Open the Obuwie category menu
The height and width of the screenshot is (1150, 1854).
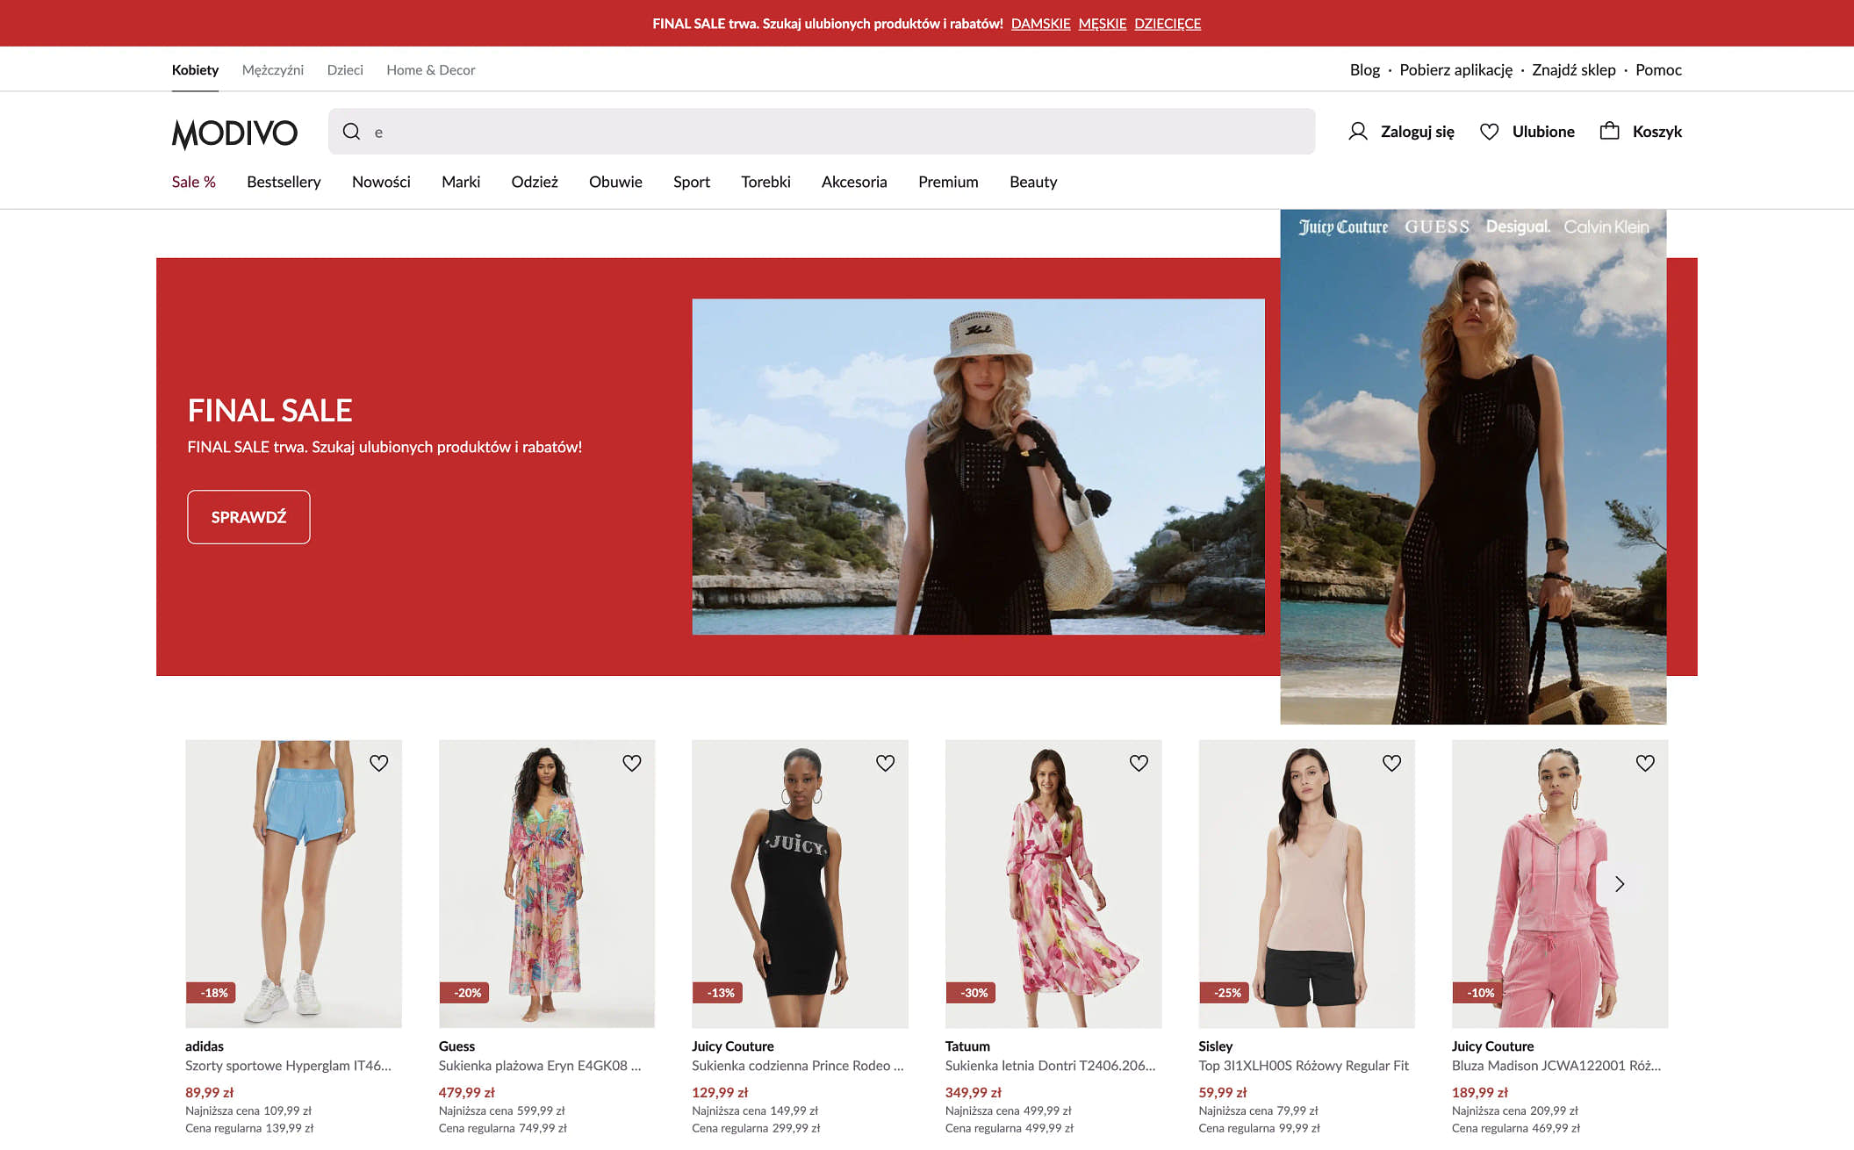point(615,182)
